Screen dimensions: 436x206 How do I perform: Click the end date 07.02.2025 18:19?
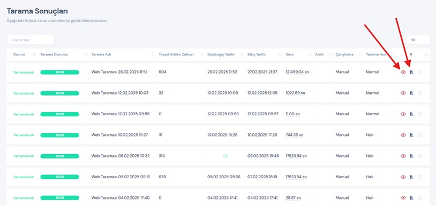click(262, 177)
